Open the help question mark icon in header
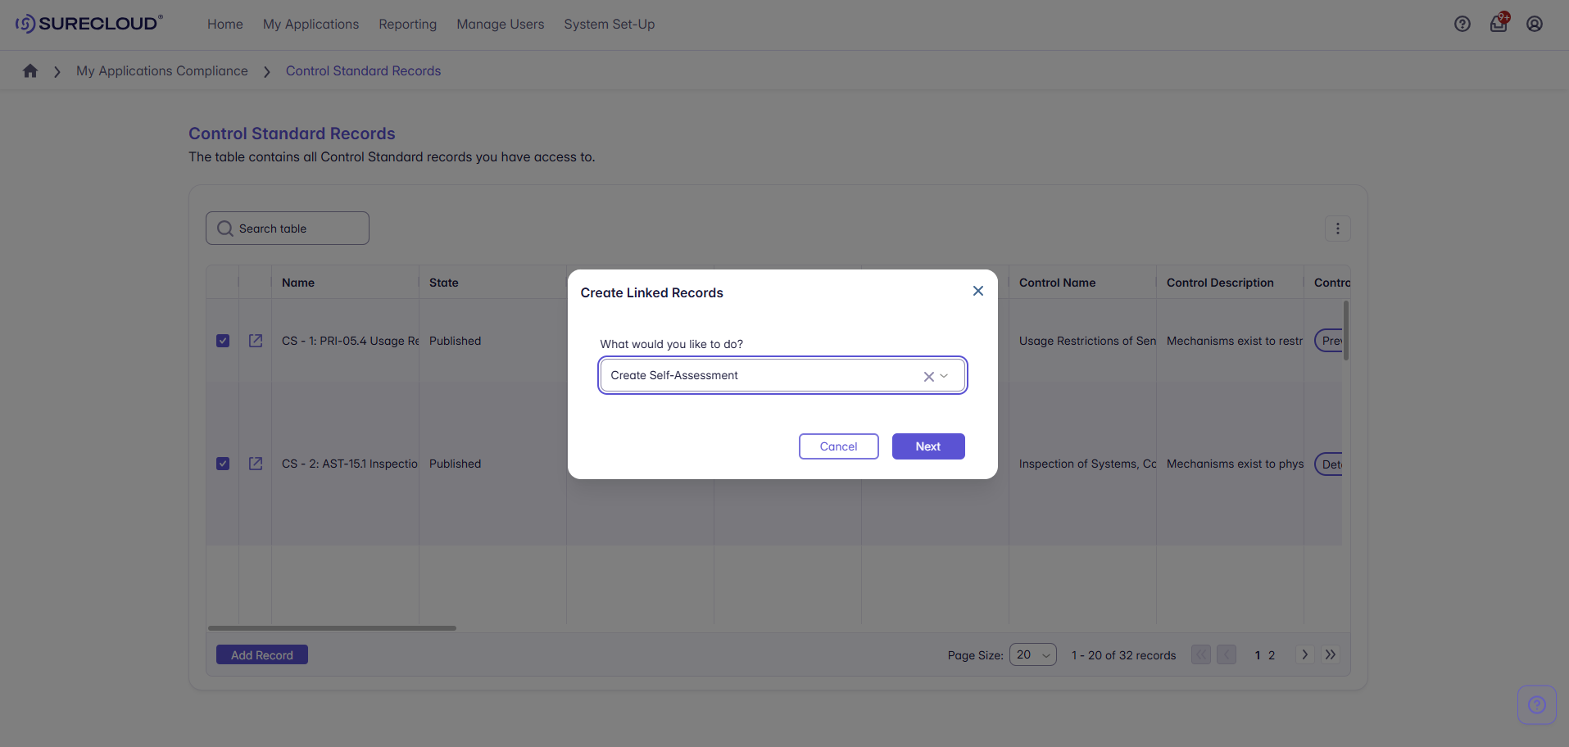This screenshot has width=1569, height=747. click(x=1462, y=24)
